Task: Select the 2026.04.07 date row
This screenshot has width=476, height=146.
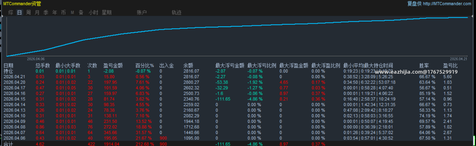Action: click(x=14, y=133)
